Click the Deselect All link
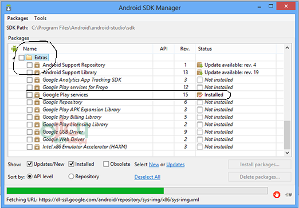This screenshot has width=299, height=208. click(x=147, y=177)
